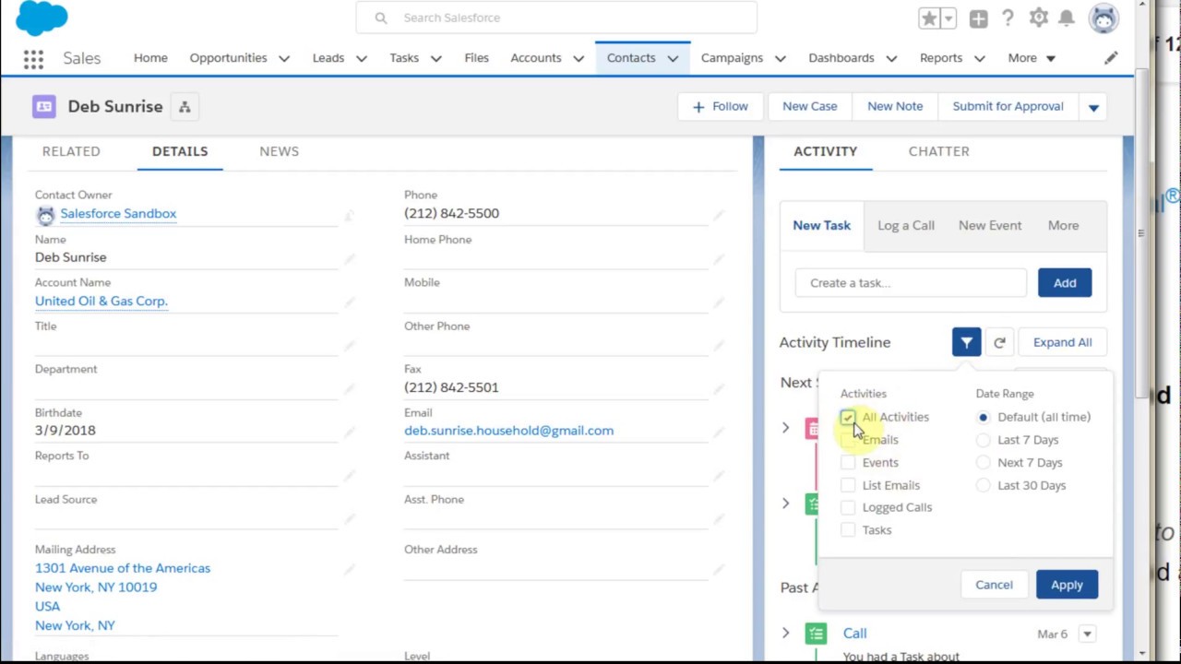The width and height of the screenshot is (1181, 664).
Task: Open the Files nav item
Action: click(x=476, y=58)
